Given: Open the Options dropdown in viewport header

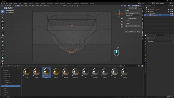Looking at the screenshot, I should coord(140,8).
